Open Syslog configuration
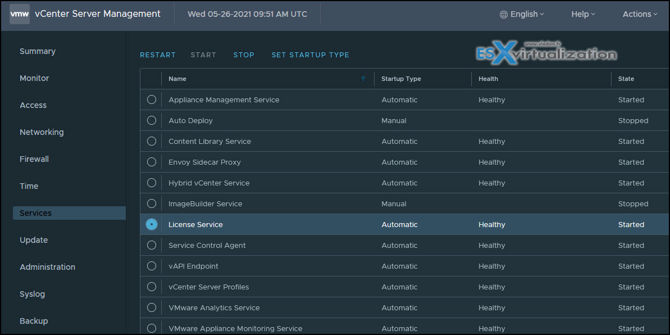 pos(32,295)
